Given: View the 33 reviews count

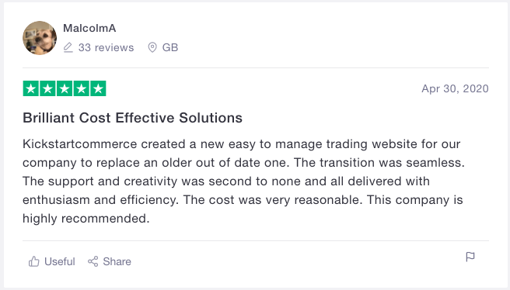Looking at the screenshot, I should tap(106, 47).
